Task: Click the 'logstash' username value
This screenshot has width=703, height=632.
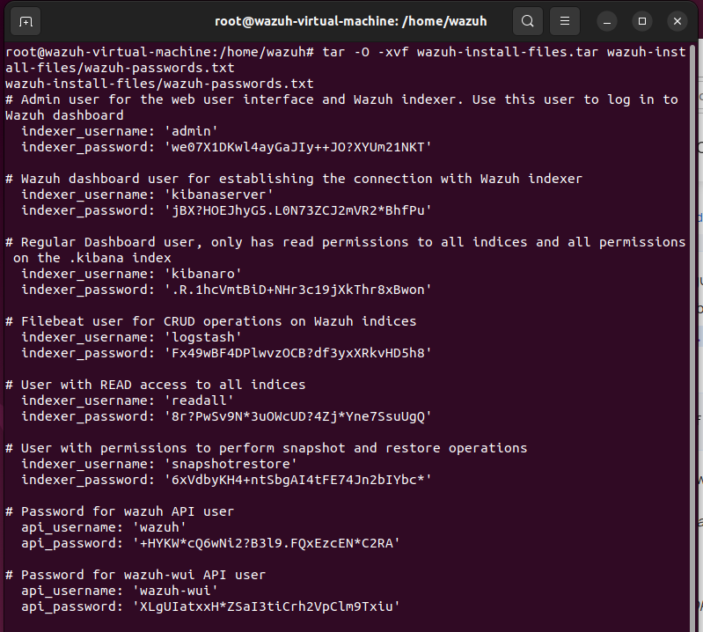Action: [202, 337]
